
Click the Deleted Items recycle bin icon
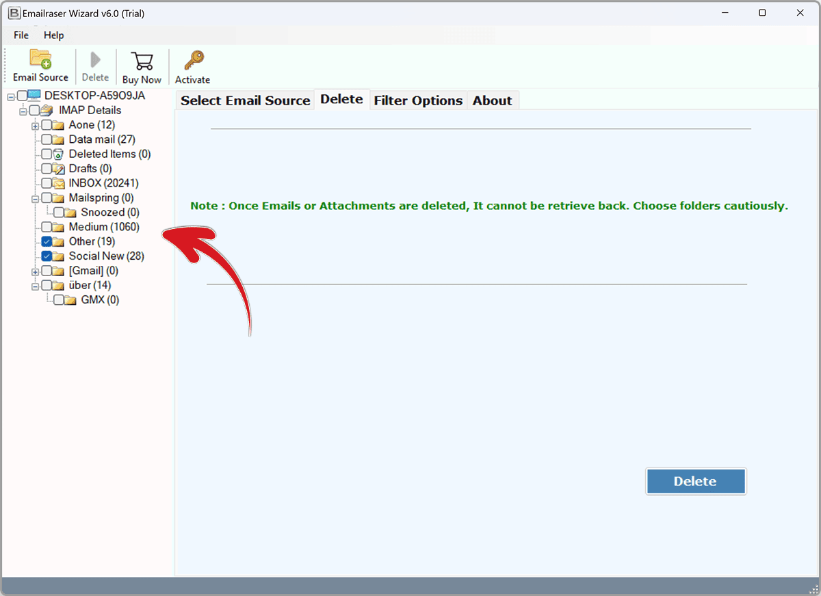pyautogui.click(x=60, y=154)
